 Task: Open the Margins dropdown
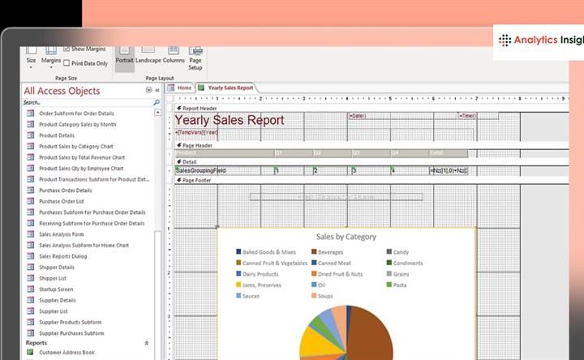point(51,62)
